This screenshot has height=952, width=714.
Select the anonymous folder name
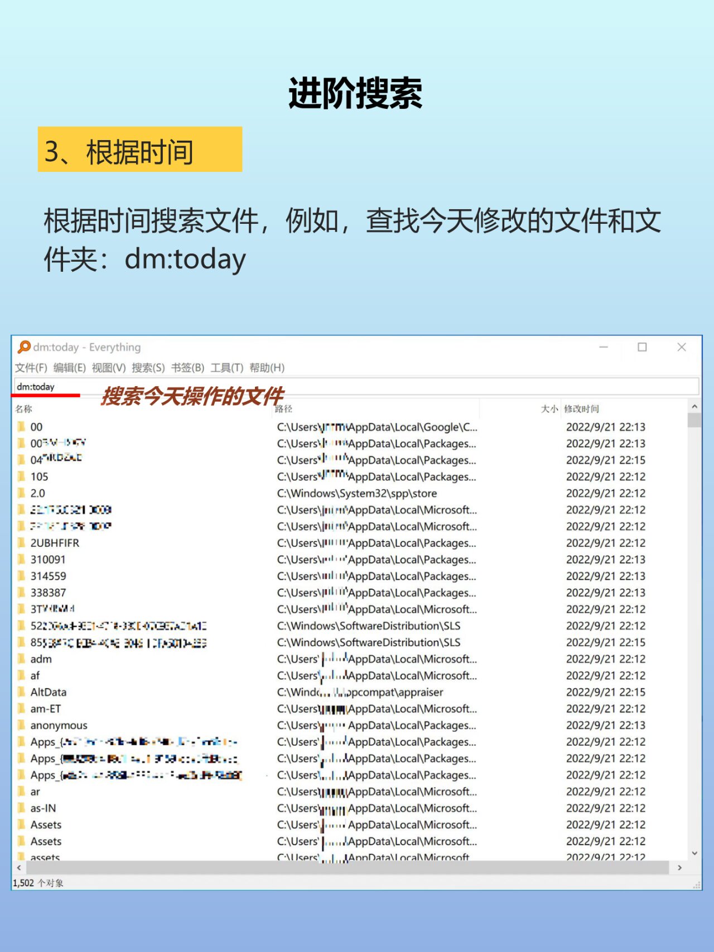click(x=59, y=725)
